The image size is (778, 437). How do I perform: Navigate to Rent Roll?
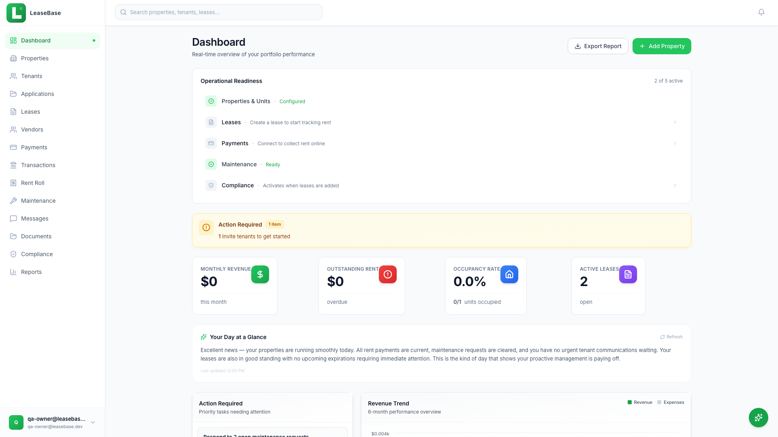tap(52, 183)
